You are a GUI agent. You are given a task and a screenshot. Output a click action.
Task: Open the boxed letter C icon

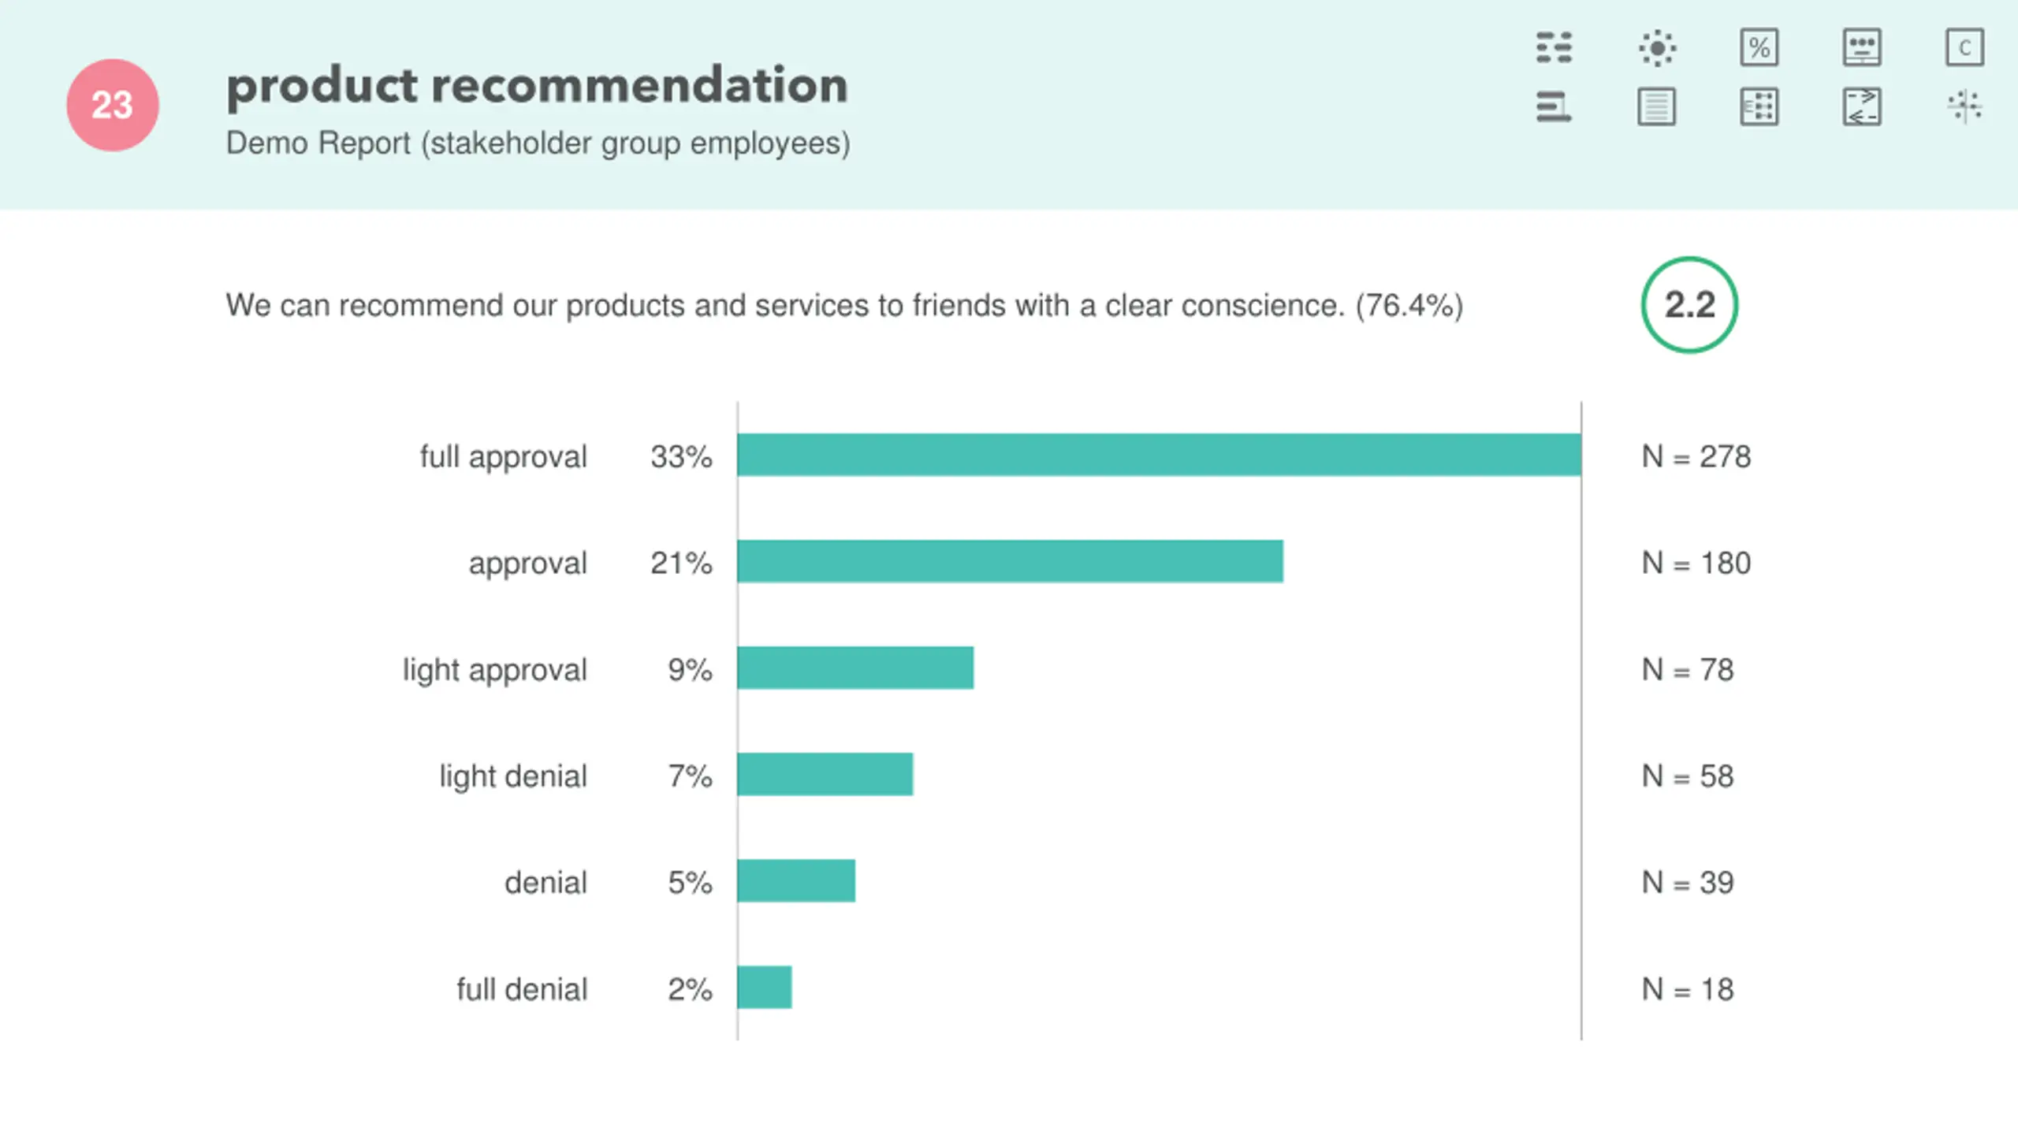1964,47
